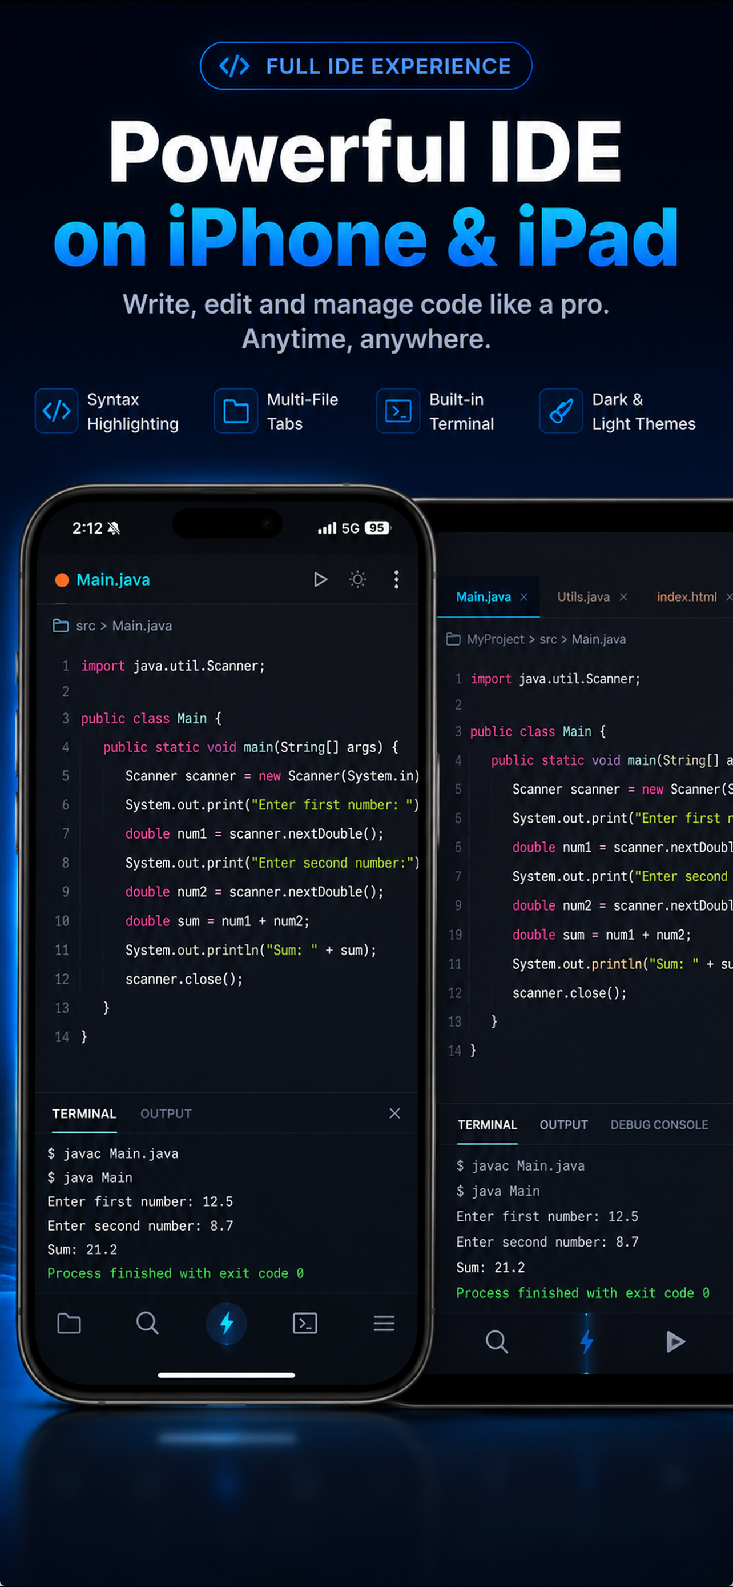Close the Utils.java tab on iPad
The width and height of the screenshot is (733, 1587).
pos(623,596)
